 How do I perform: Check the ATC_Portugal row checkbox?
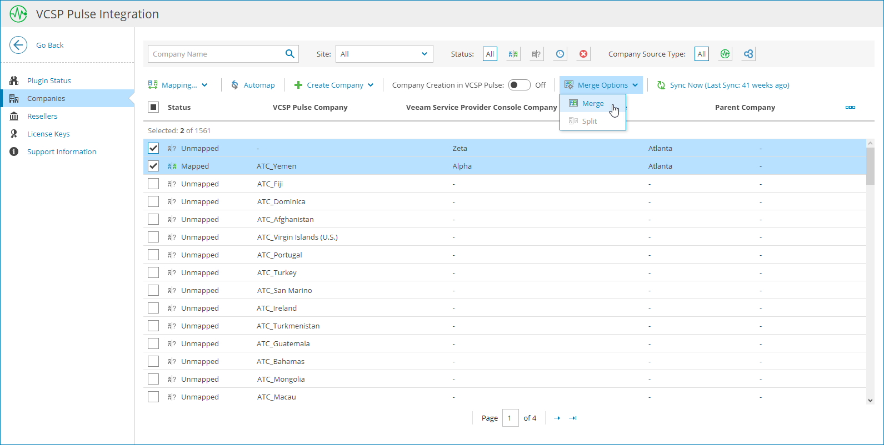(x=153, y=255)
